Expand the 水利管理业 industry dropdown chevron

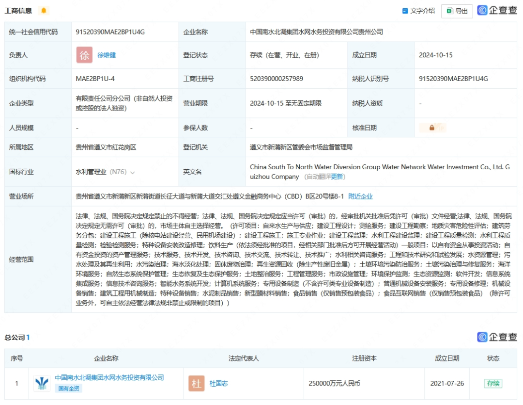click(132, 172)
